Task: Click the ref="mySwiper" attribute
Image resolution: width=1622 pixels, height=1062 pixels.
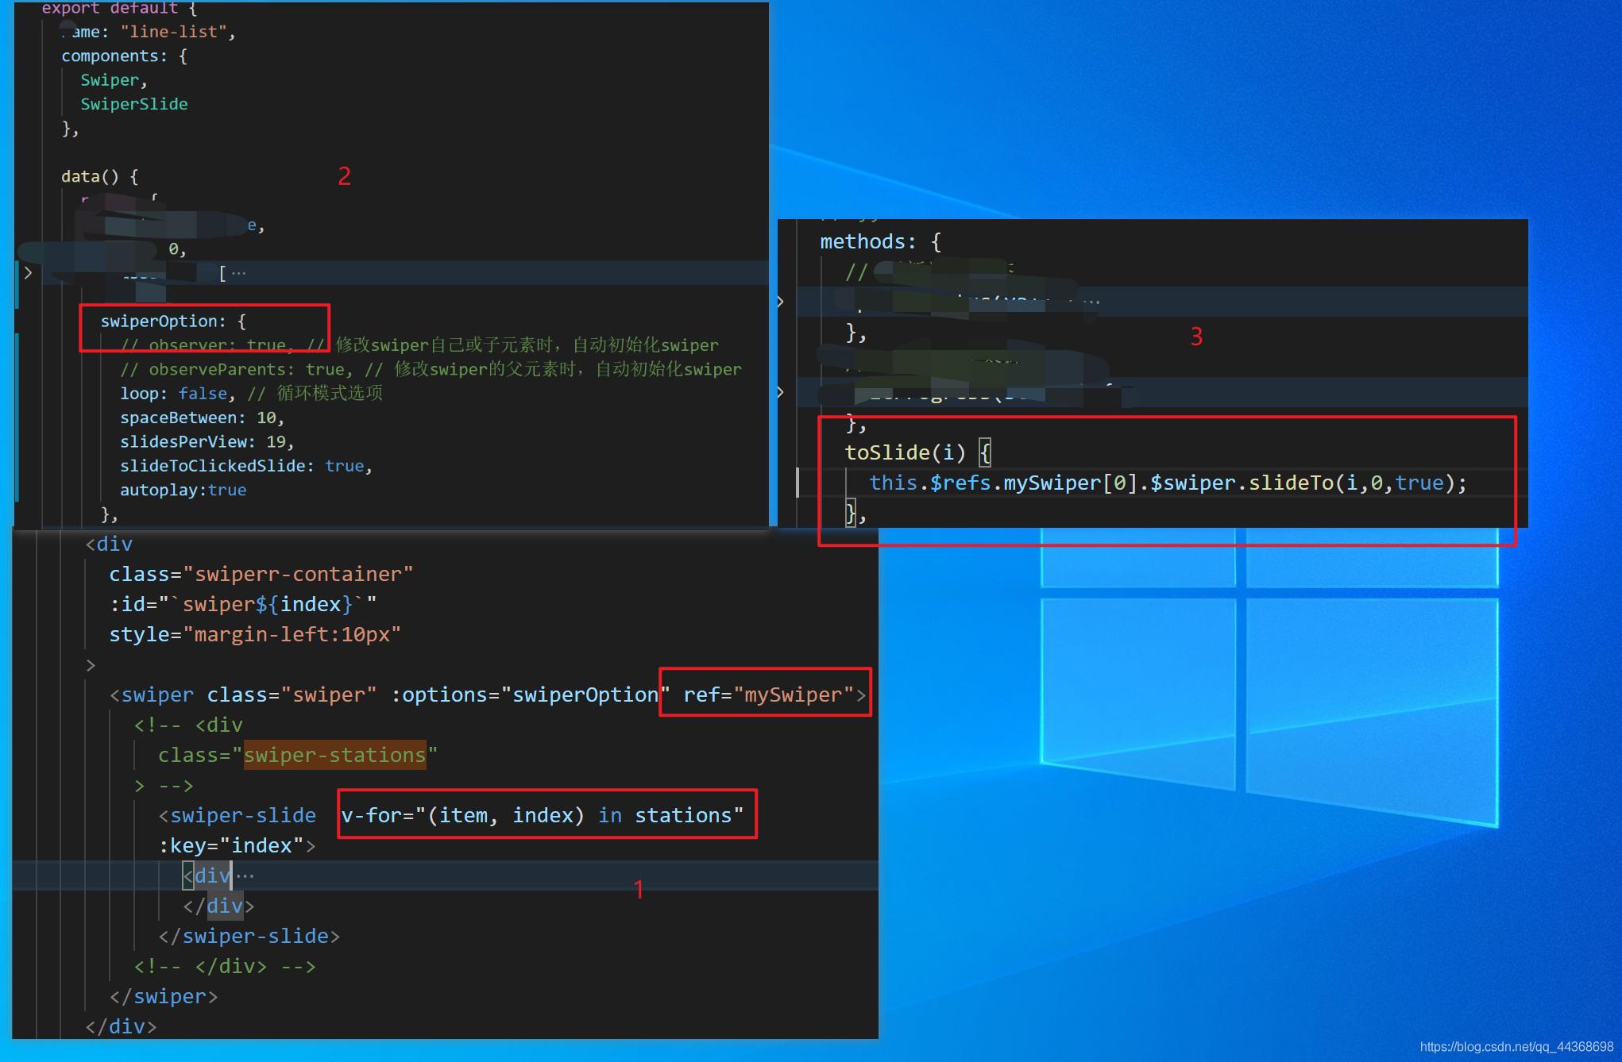Action: pos(767,695)
